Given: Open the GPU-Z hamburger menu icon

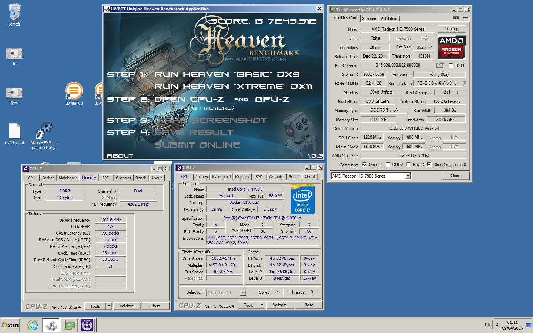Looking at the screenshot, I should point(466,18).
